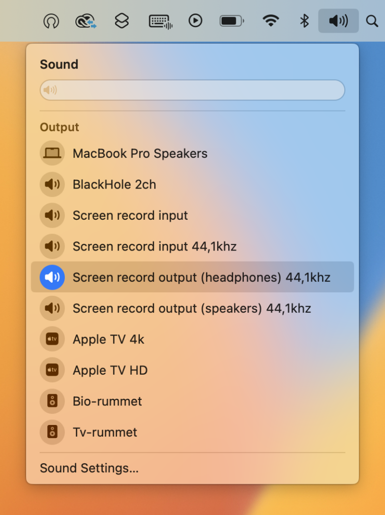
Task: Open Sound Settings...
Action: (x=89, y=468)
